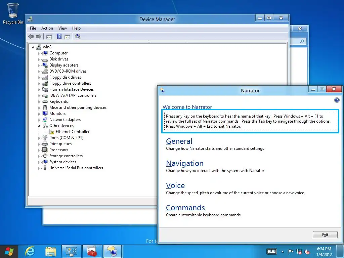Select the Monitors tree item
Image resolution: width=344 pixels, height=258 pixels.
pos(57,114)
